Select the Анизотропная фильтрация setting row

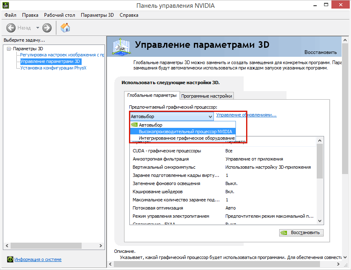(160, 159)
